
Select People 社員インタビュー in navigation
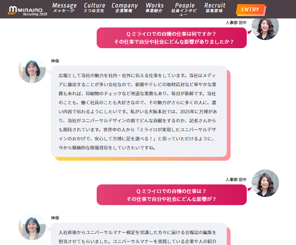click(x=184, y=9)
